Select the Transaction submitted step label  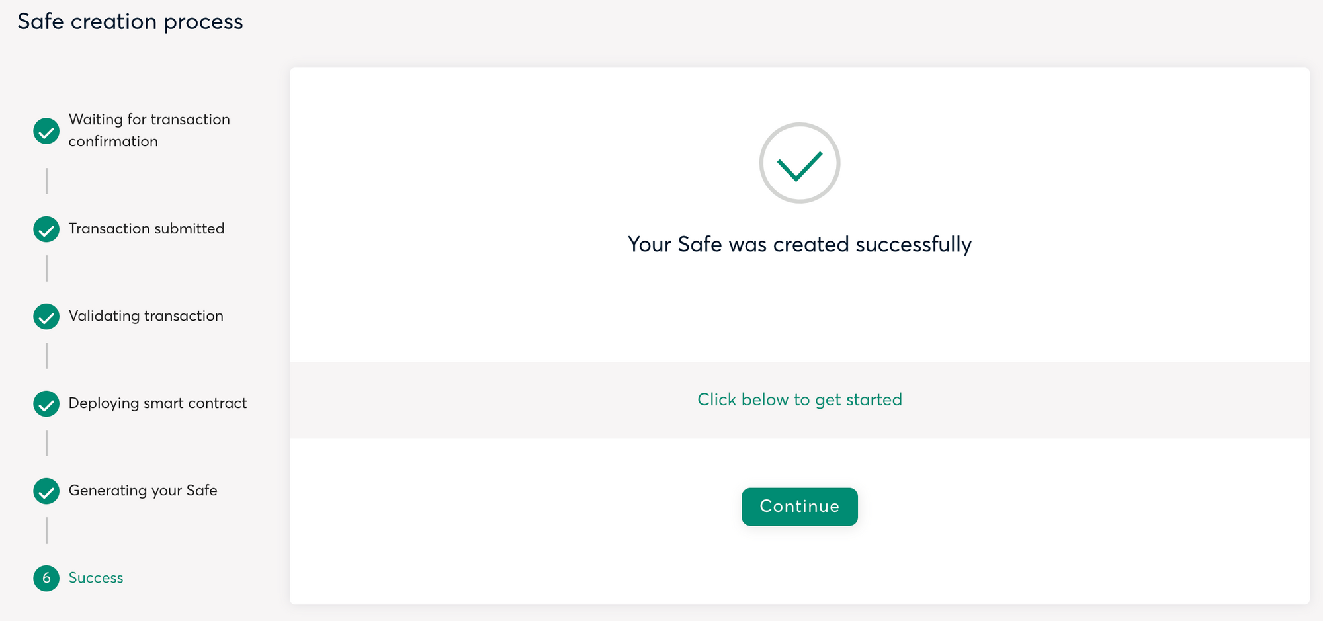(x=146, y=228)
